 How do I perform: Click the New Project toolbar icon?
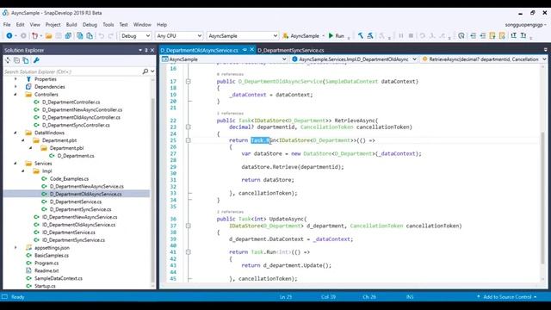[34, 36]
